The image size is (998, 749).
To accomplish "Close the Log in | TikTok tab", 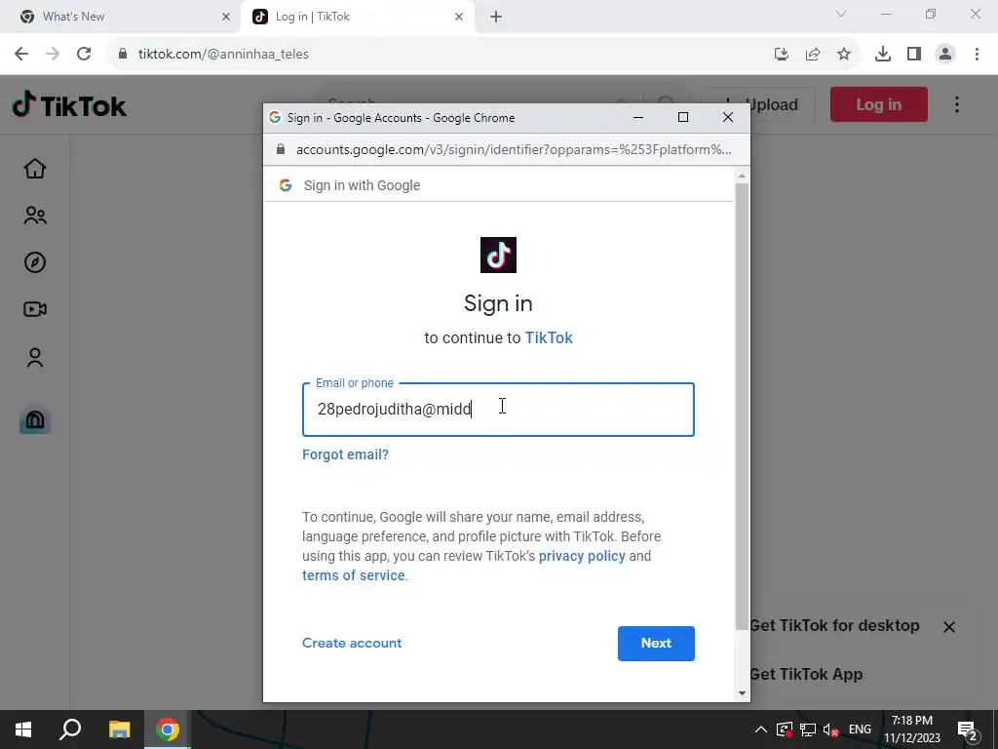I will (459, 18).
